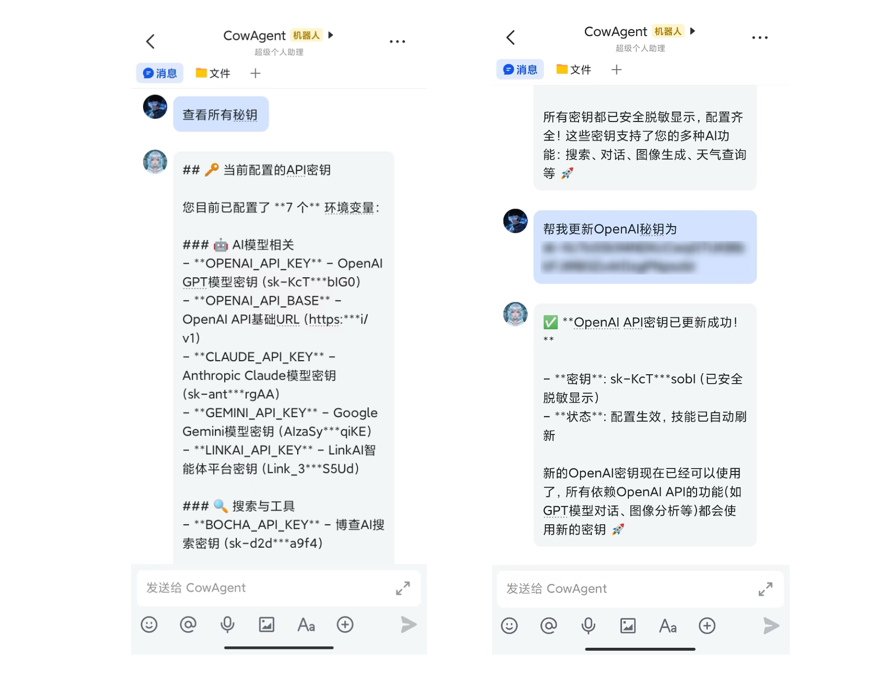This screenshot has height=673, width=894.
Task: Open plus attachments menu in right chat
Action: [707, 625]
